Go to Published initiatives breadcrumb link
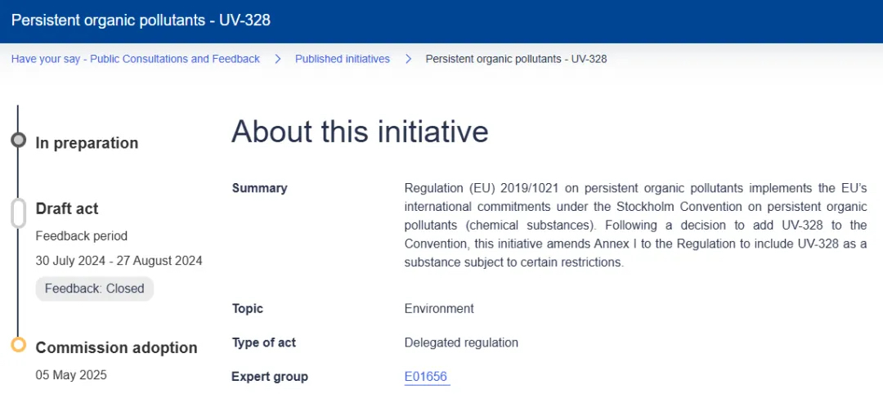The width and height of the screenshot is (883, 394). click(x=342, y=59)
